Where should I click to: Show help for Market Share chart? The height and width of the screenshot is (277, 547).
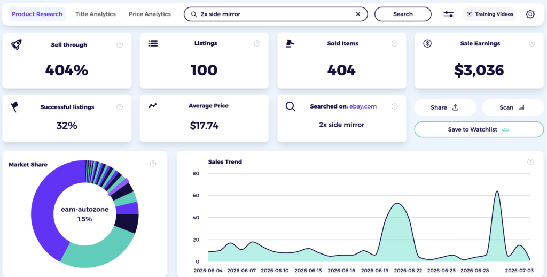(153, 164)
